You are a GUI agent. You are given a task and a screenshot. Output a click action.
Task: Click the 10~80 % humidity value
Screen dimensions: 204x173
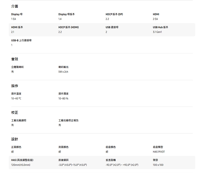[63, 98]
